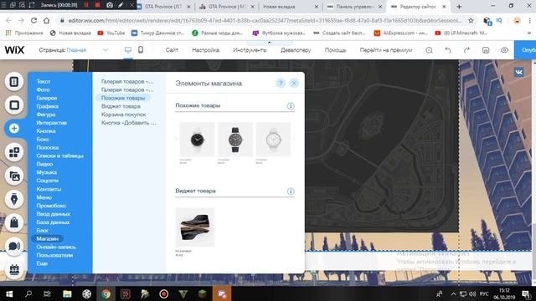Open File Explorer from taskbar
Viewport: 536px width, 301px height.
tap(67, 293)
